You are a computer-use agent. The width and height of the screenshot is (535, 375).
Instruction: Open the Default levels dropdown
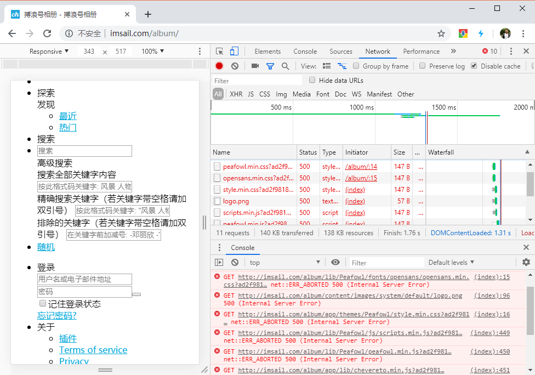coord(451,263)
